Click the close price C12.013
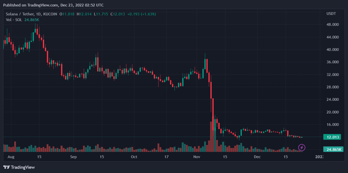Viewport: 348px width, 173px height. pyautogui.click(x=117, y=14)
